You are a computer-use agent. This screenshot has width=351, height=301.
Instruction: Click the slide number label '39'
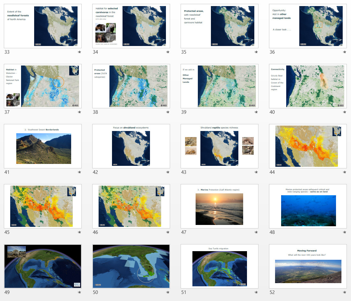click(184, 112)
